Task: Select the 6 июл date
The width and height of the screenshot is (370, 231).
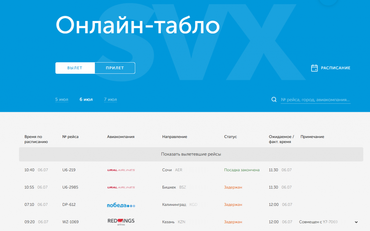Action: (x=86, y=100)
